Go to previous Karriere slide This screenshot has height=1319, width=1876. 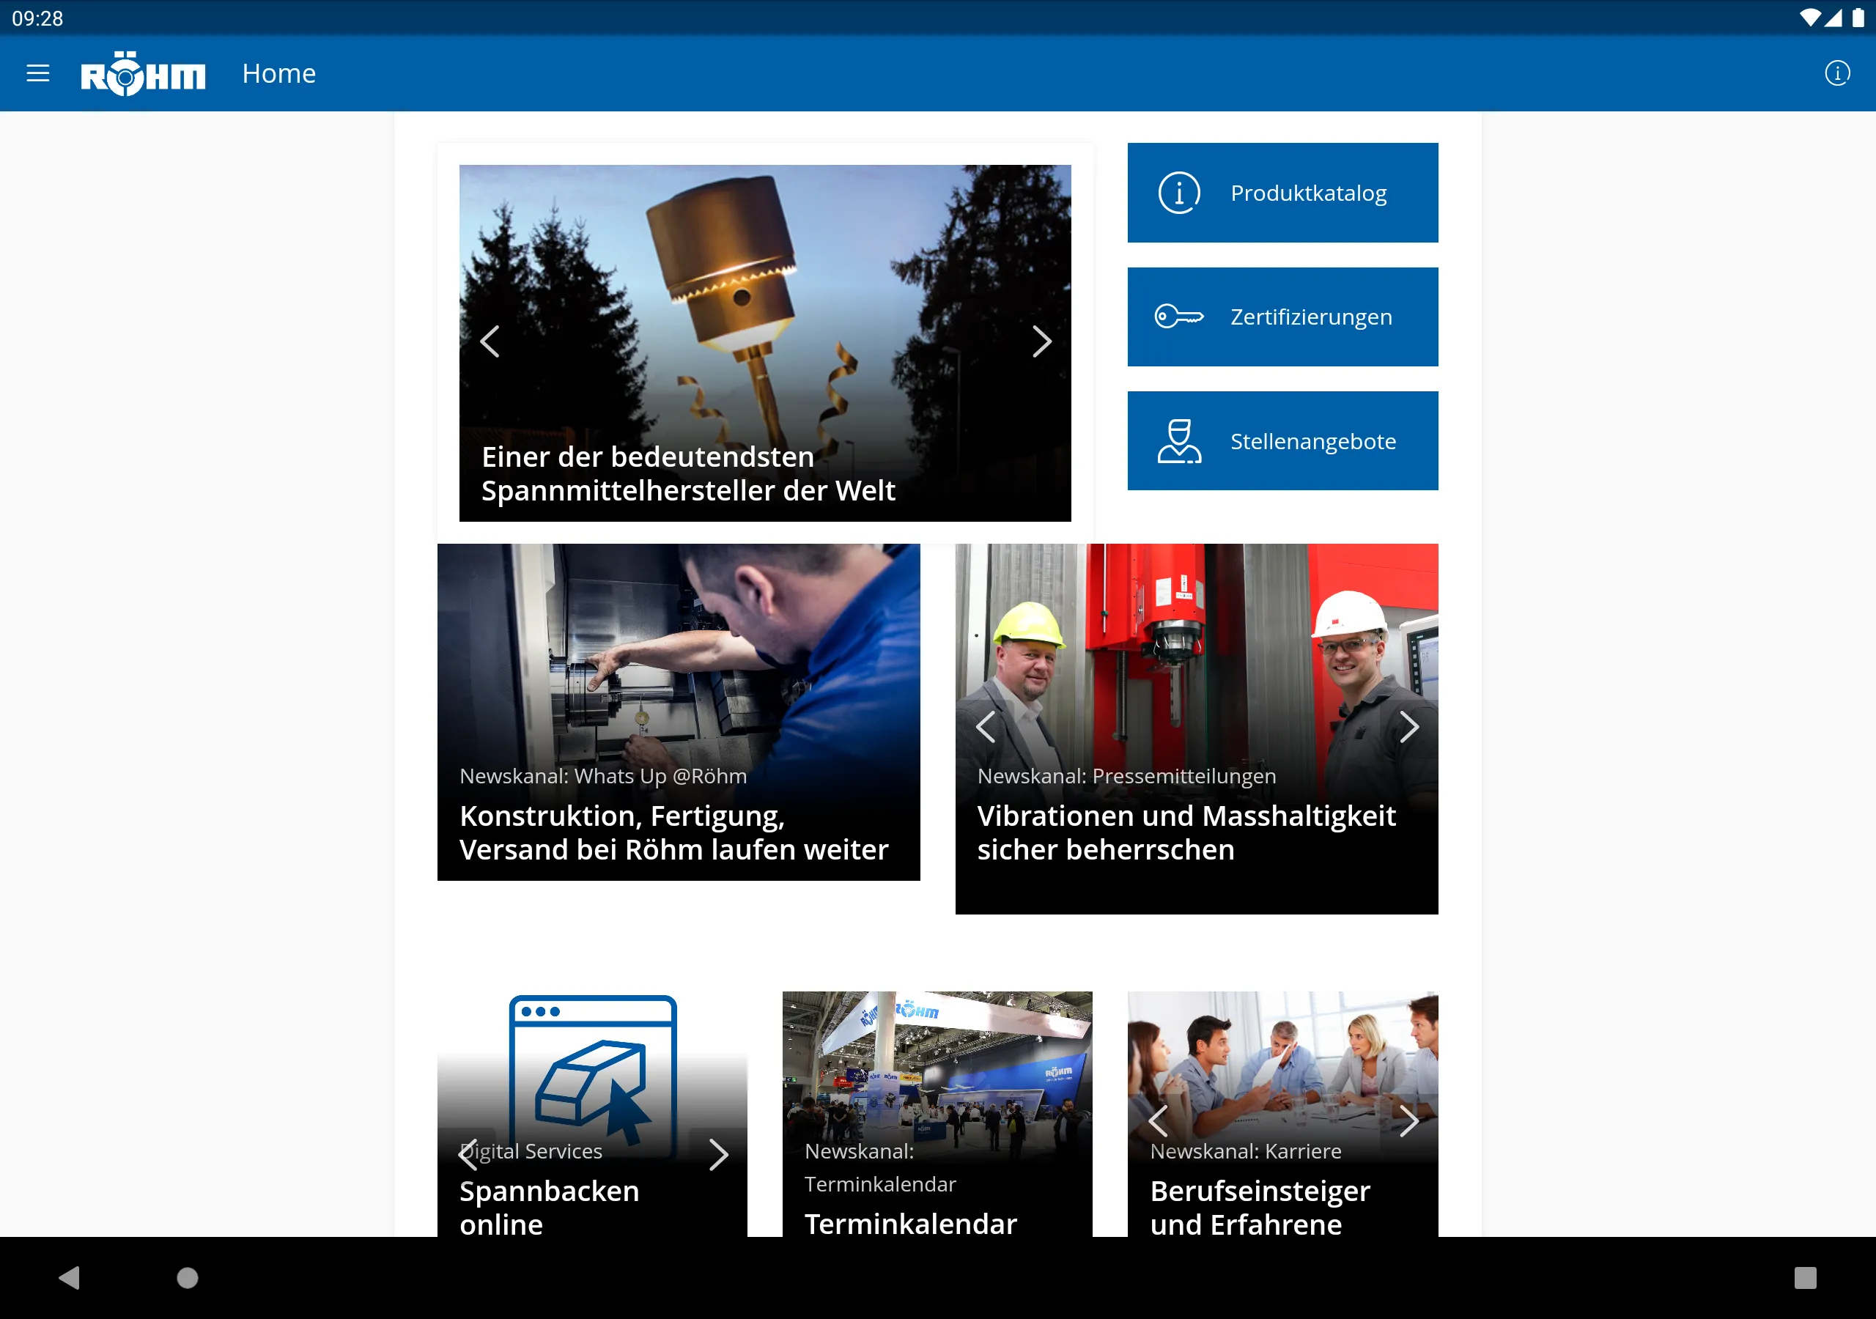click(x=1159, y=1121)
